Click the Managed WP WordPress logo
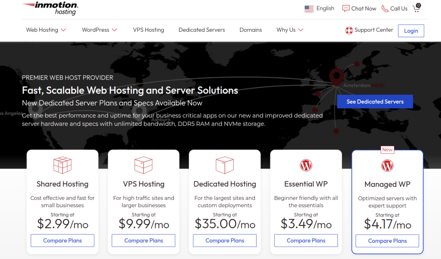Viewport: 441px width, 259px height. [387, 165]
